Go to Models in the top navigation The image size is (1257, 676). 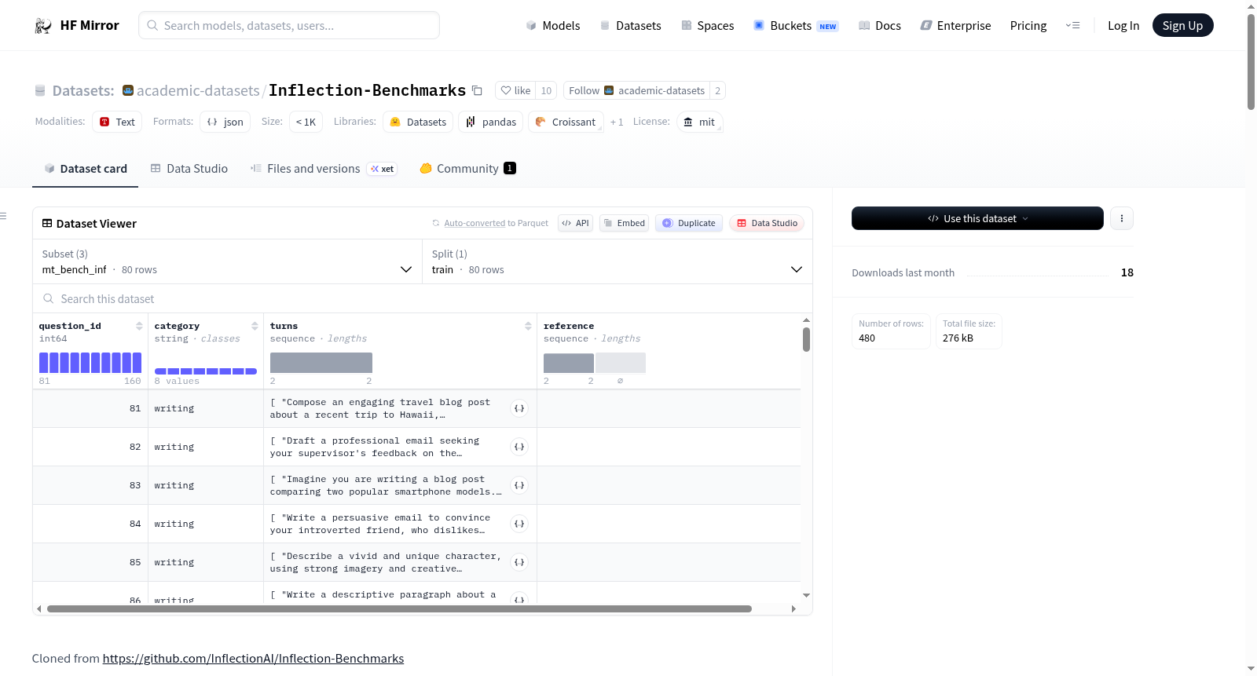pos(553,26)
